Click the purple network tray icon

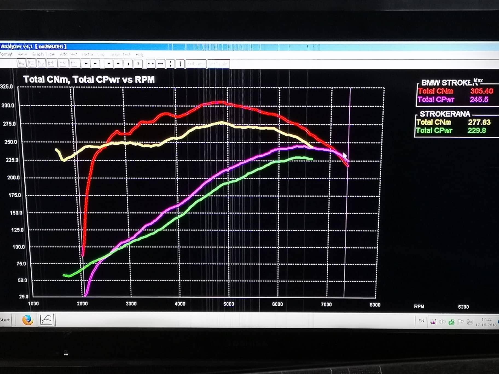(x=433, y=322)
